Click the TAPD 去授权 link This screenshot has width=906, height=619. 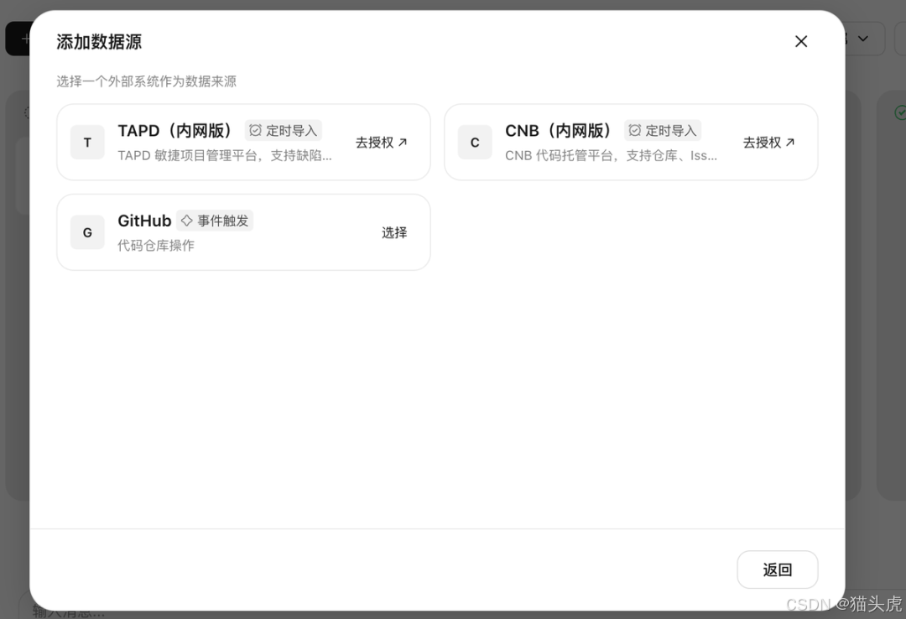point(382,143)
